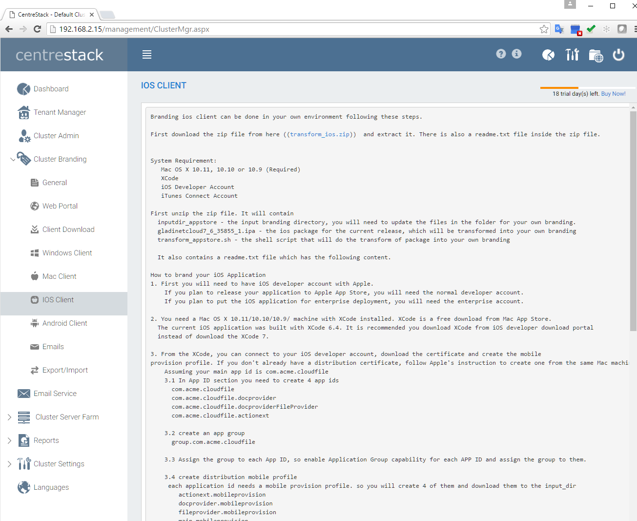Click the Buy Now! link

613,94
